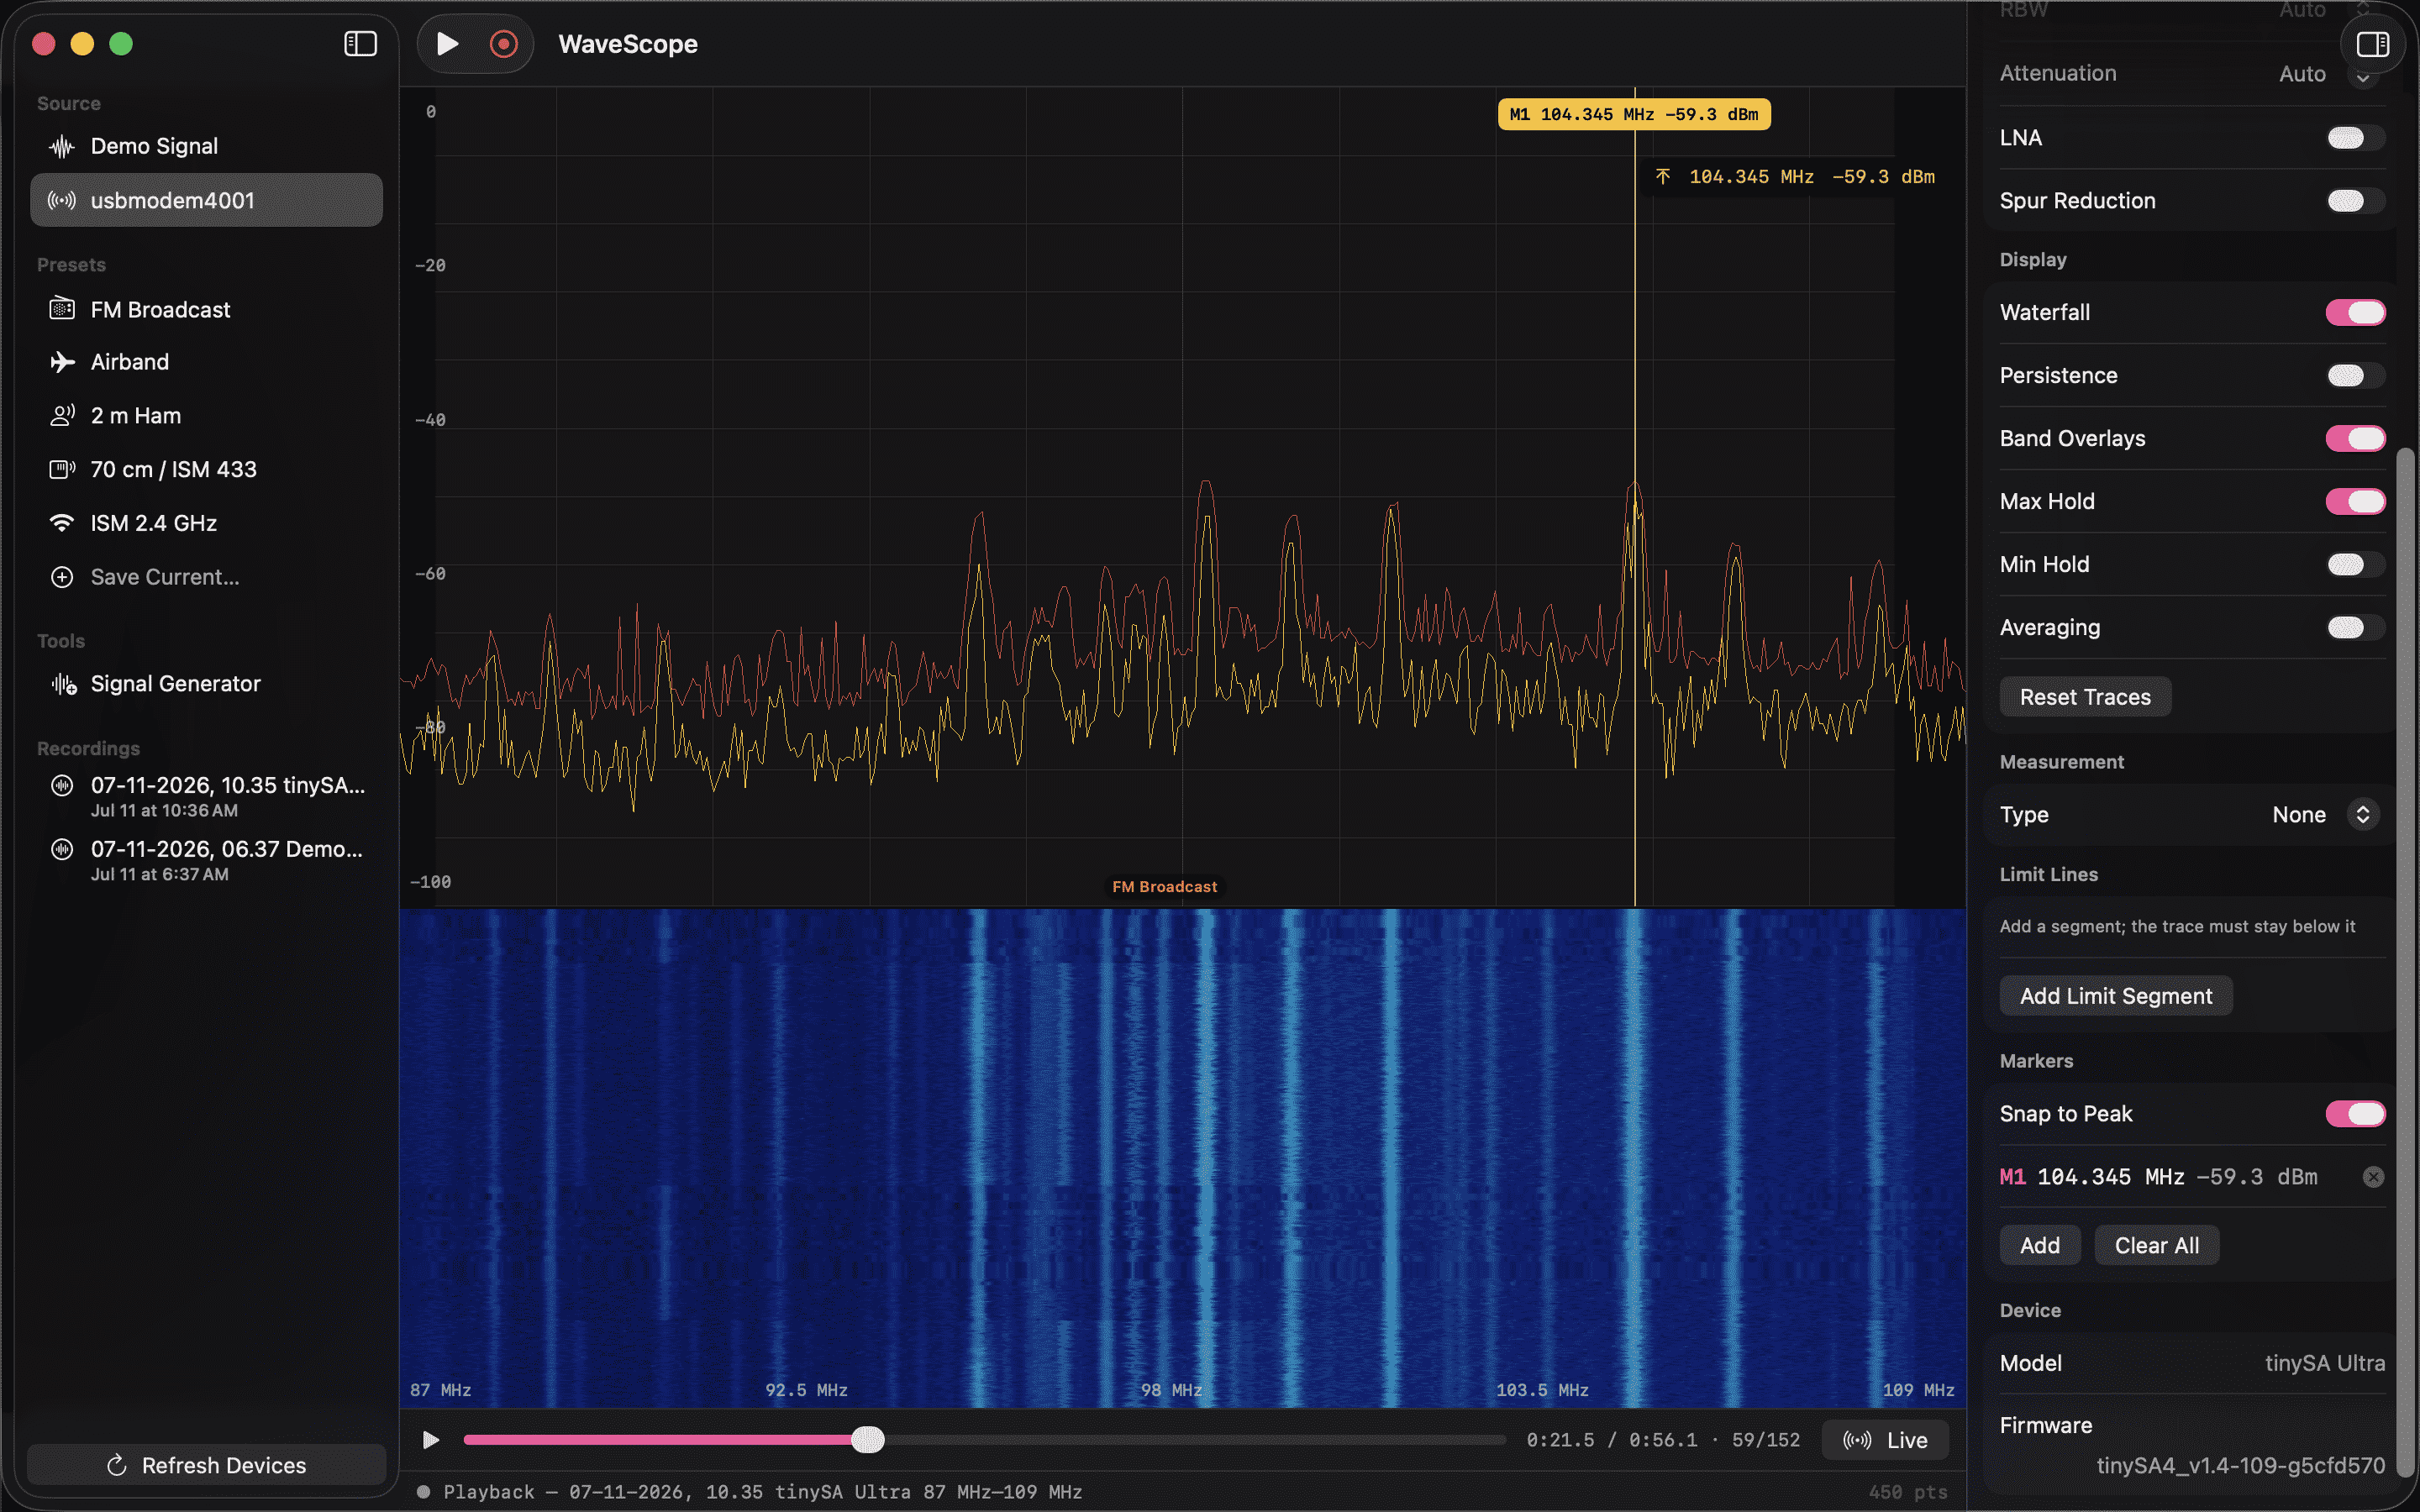The width and height of the screenshot is (2420, 1512).
Task: Enable Spur Reduction
Action: coord(2355,201)
